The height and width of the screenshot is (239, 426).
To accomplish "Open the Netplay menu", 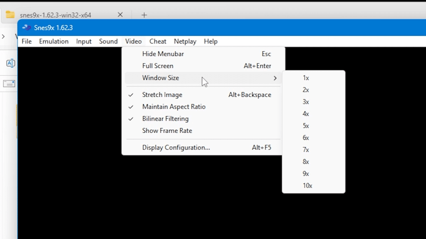I will [185, 41].
